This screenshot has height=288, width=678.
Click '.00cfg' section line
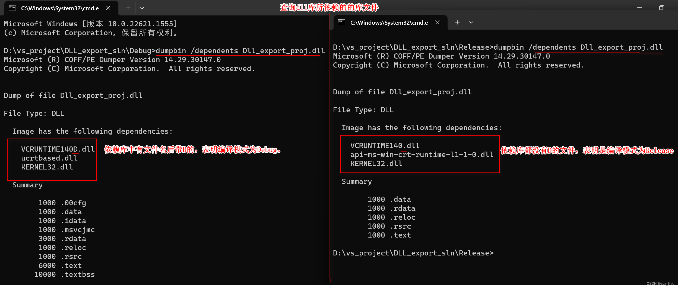pos(62,203)
